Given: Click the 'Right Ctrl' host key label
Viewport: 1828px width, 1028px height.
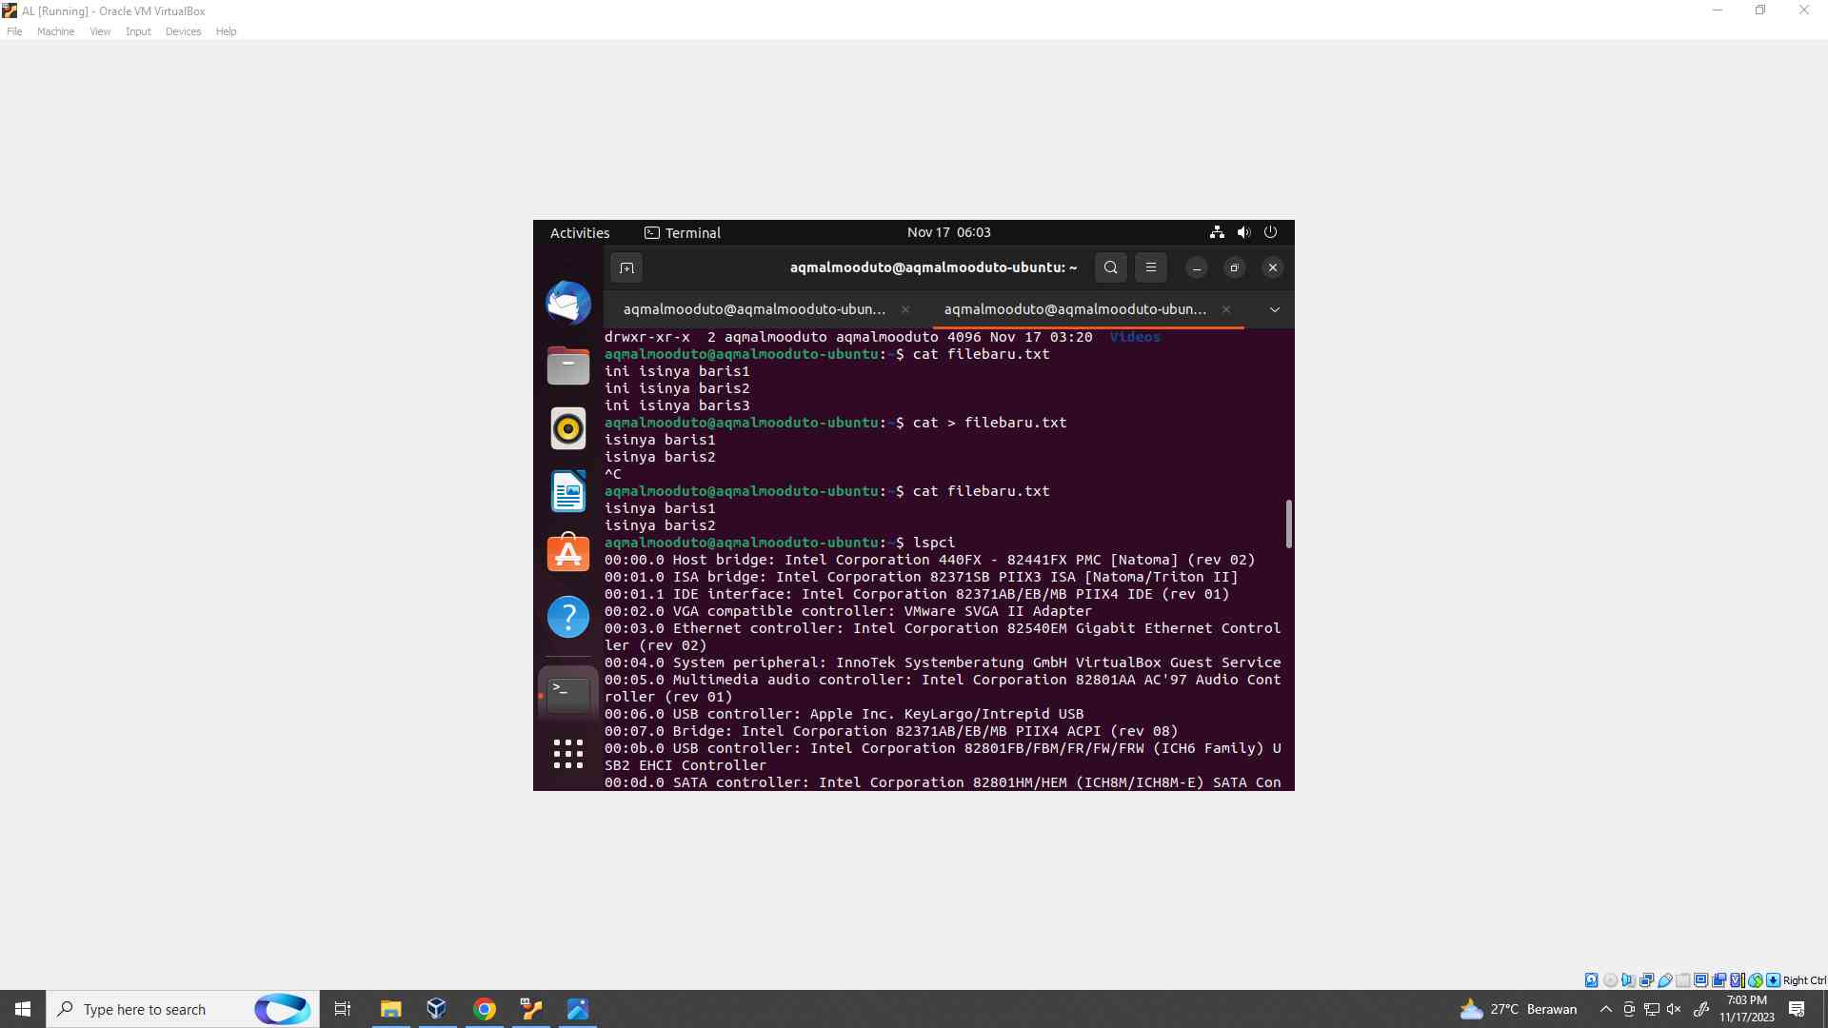Looking at the screenshot, I should tap(1804, 980).
